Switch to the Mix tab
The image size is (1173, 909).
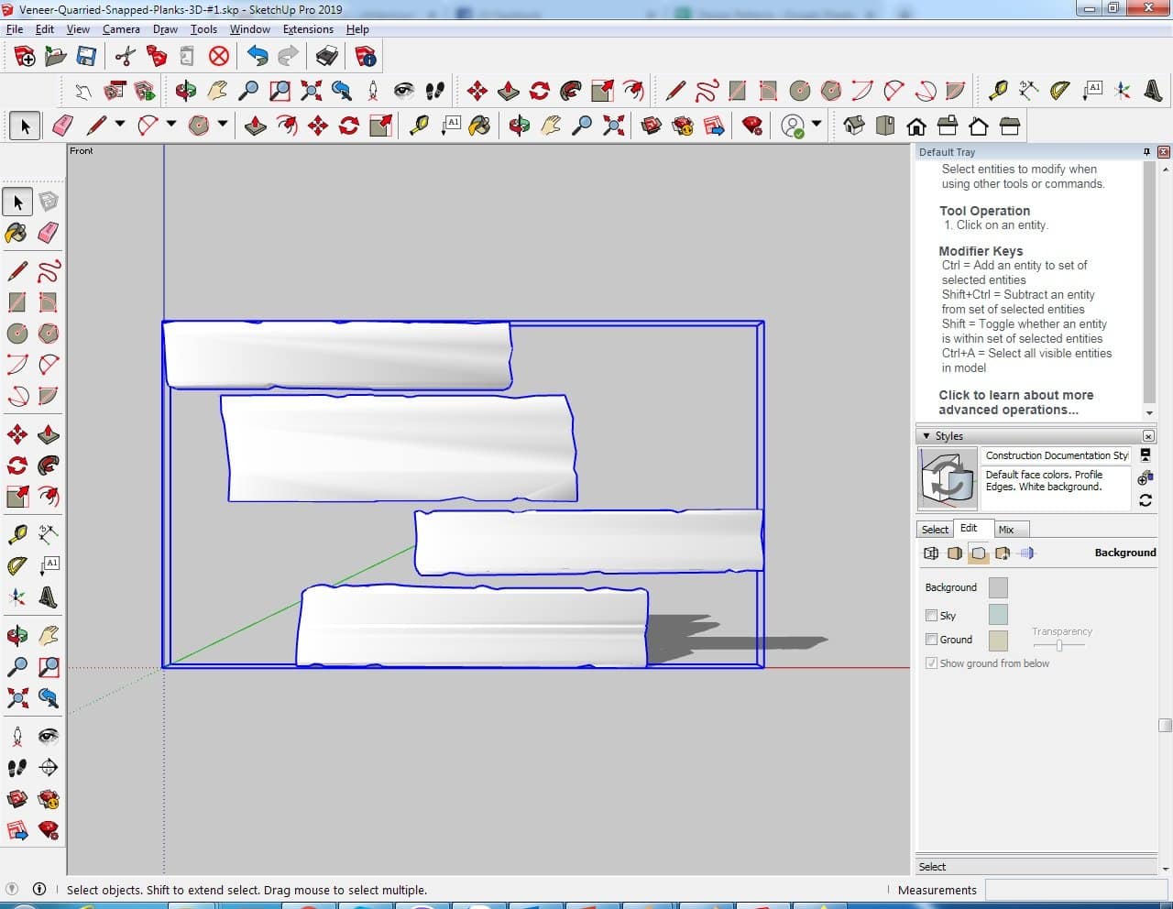[x=1005, y=530]
